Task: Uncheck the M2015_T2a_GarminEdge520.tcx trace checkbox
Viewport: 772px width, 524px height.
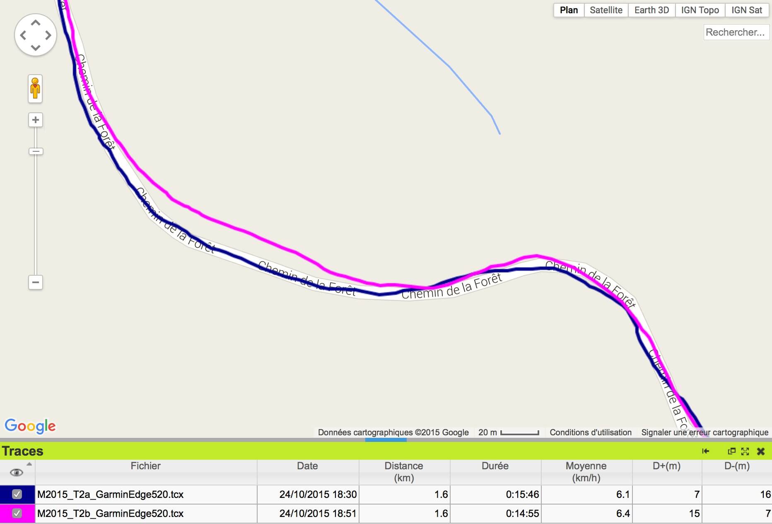Action: [17, 494]
